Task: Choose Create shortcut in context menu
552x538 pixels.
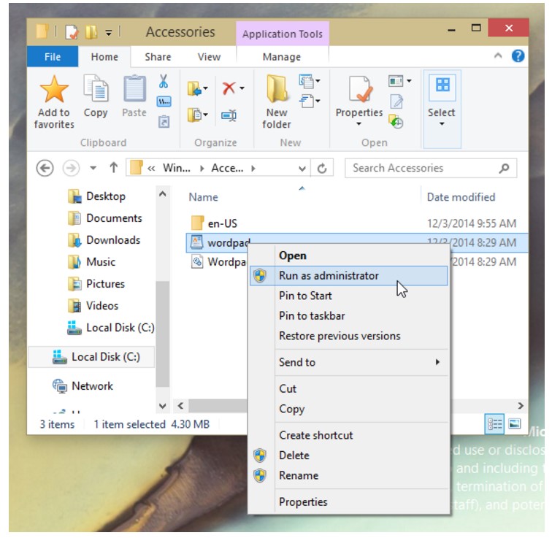Action: point(349,435)
